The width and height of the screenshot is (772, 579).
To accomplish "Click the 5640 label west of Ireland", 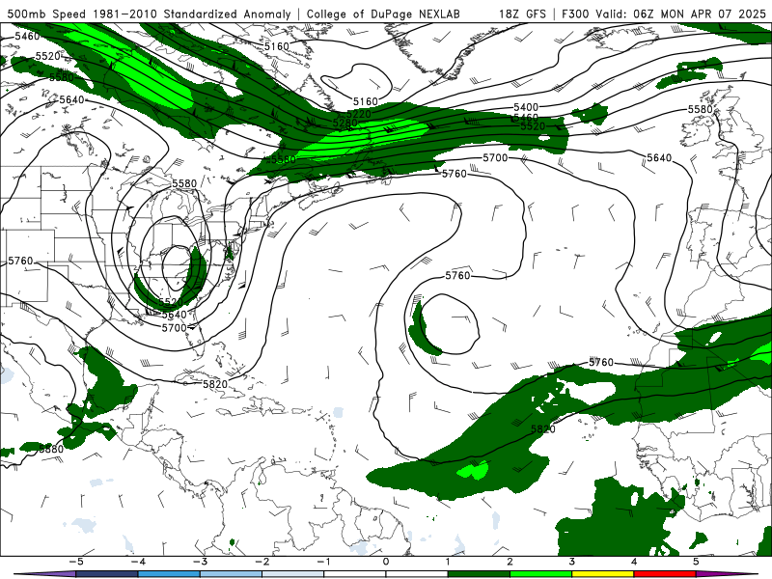I will [x=659, y=157].
